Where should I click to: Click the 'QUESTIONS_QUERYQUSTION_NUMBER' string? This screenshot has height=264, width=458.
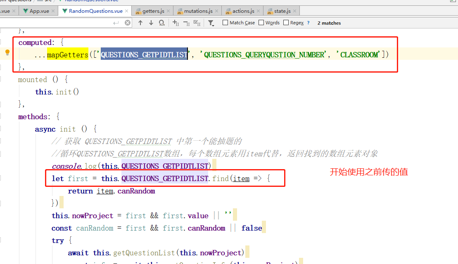pos(264,54)
